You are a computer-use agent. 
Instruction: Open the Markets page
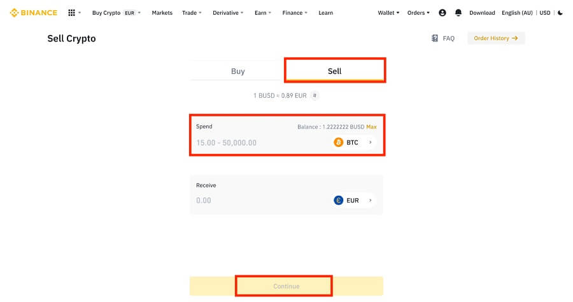(162, 13)
